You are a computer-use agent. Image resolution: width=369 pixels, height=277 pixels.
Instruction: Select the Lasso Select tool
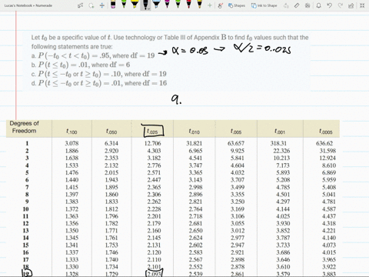[91, 5]
